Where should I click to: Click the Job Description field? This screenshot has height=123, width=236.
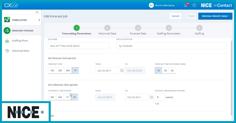(x=171, y=46)
